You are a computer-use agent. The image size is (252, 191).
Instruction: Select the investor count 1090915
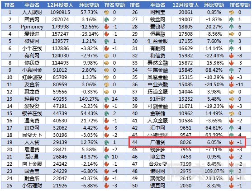click(60, 12)
